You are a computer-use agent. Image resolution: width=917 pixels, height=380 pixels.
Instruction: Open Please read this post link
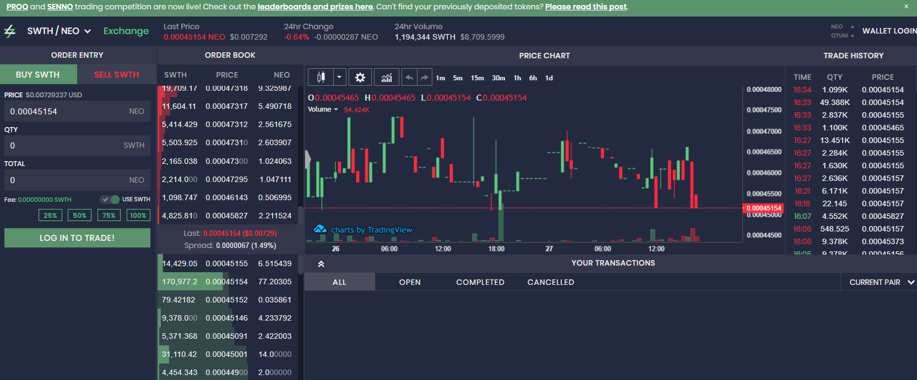tap(586, 7)
